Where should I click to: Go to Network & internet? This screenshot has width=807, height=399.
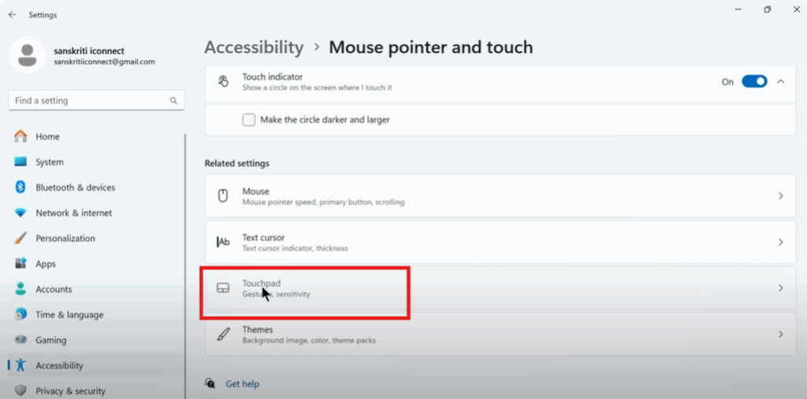(x=95, y=212)
